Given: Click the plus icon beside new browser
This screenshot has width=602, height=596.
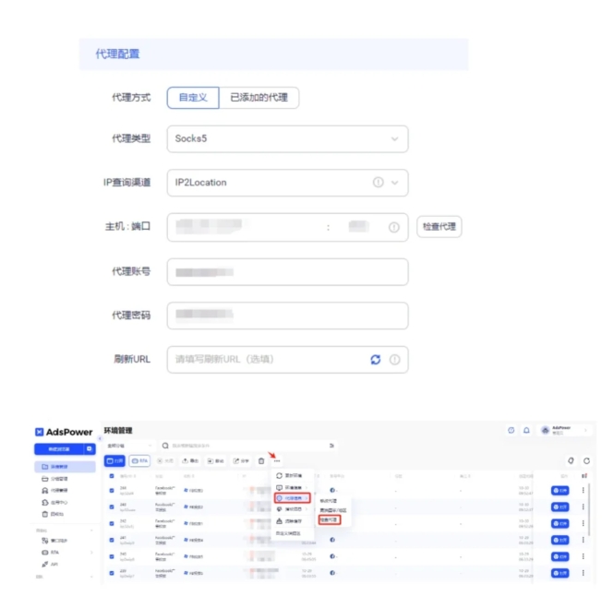Looking at the screenshot, I should [x=90, y=448].
